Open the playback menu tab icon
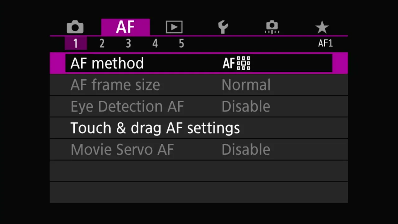The width and height of the screenshot is (398, 224). 174,27
